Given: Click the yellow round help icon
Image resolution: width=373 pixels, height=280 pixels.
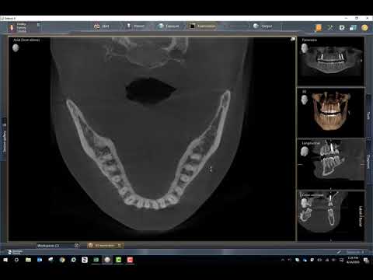Looking at the screenshot, I should tap(364, 27).
